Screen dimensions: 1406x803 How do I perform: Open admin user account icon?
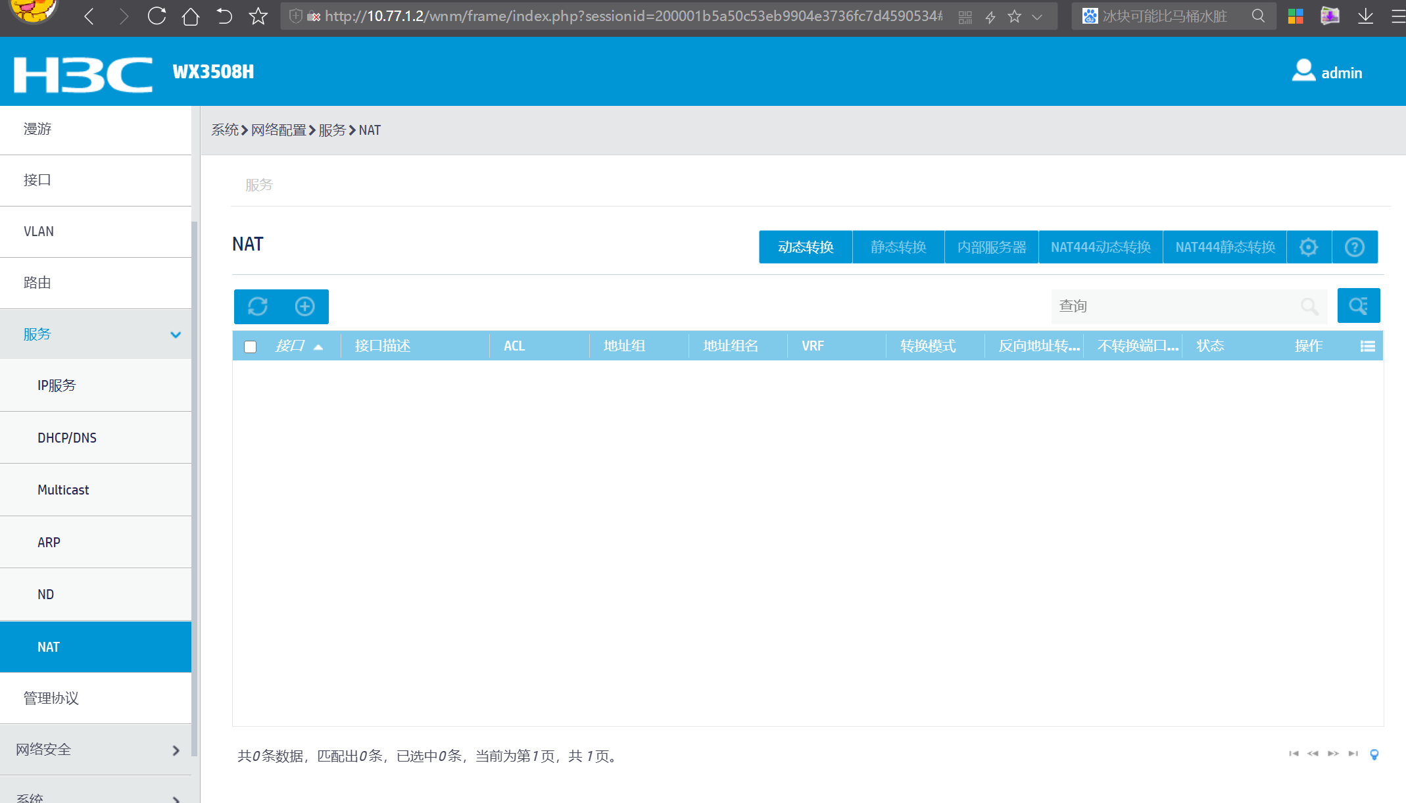[x=1303, y=70]
